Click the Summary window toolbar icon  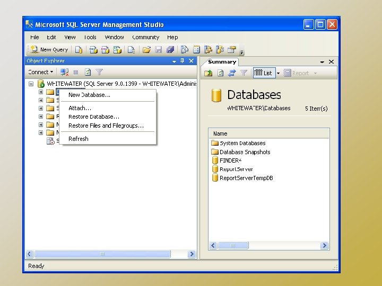tap(196, 50)
